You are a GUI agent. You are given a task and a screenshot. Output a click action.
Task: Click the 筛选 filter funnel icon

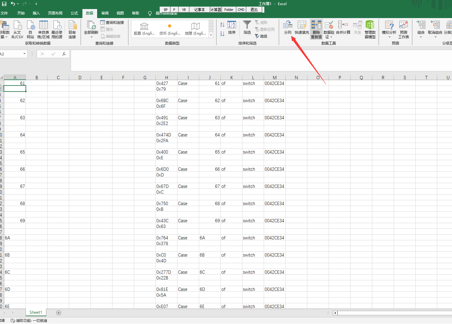[247, 26]
